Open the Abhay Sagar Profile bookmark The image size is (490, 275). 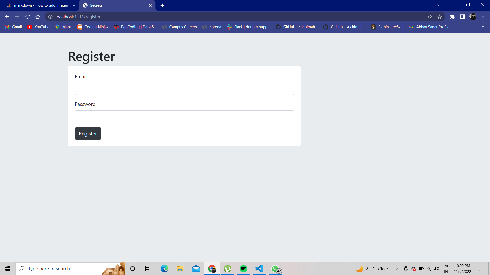tap(431, 27)
